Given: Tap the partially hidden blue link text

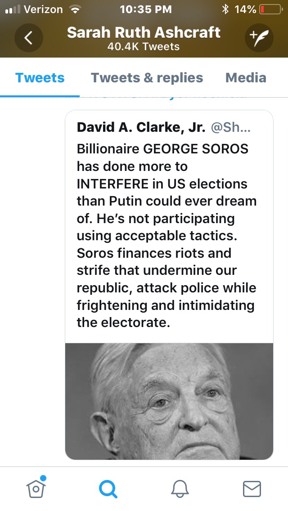Looking at the screenshot, I should [157, 97].
